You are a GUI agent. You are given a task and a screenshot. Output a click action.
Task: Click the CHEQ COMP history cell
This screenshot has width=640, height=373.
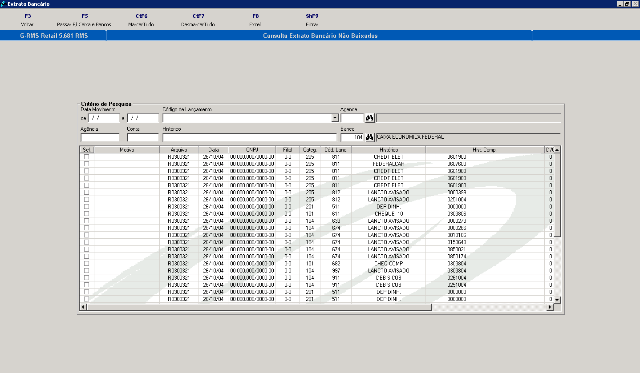(389, 264)
